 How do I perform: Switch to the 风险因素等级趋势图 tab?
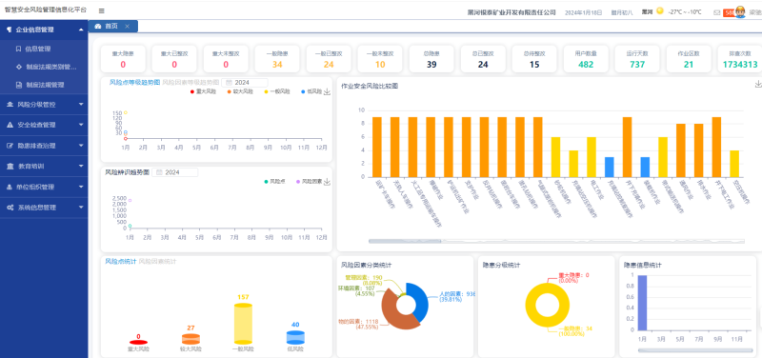(x=190, y=82)
